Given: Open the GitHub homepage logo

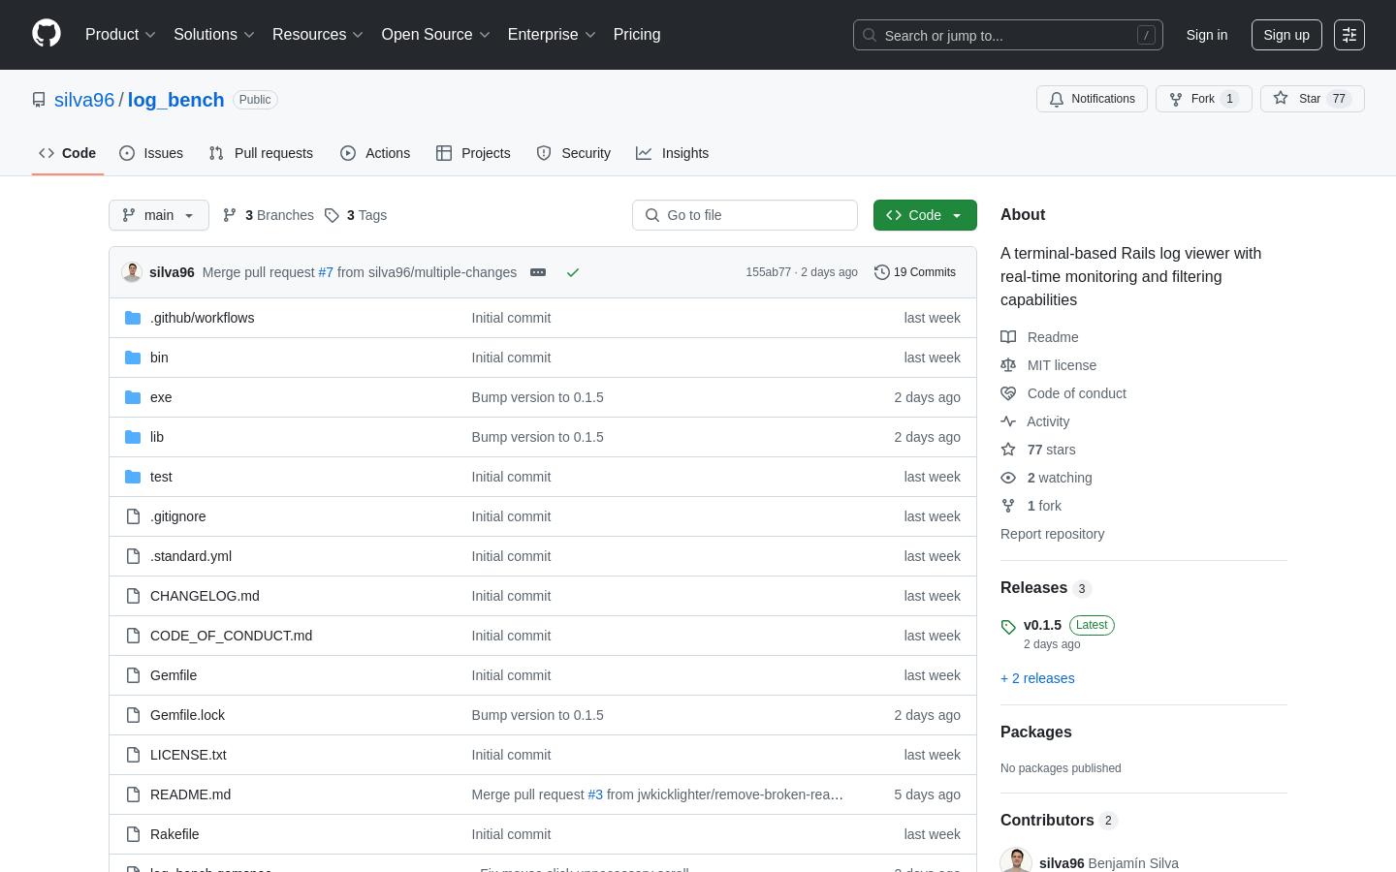Looking at the screenshot, I should pyautogui.click(x=47, y=34).
